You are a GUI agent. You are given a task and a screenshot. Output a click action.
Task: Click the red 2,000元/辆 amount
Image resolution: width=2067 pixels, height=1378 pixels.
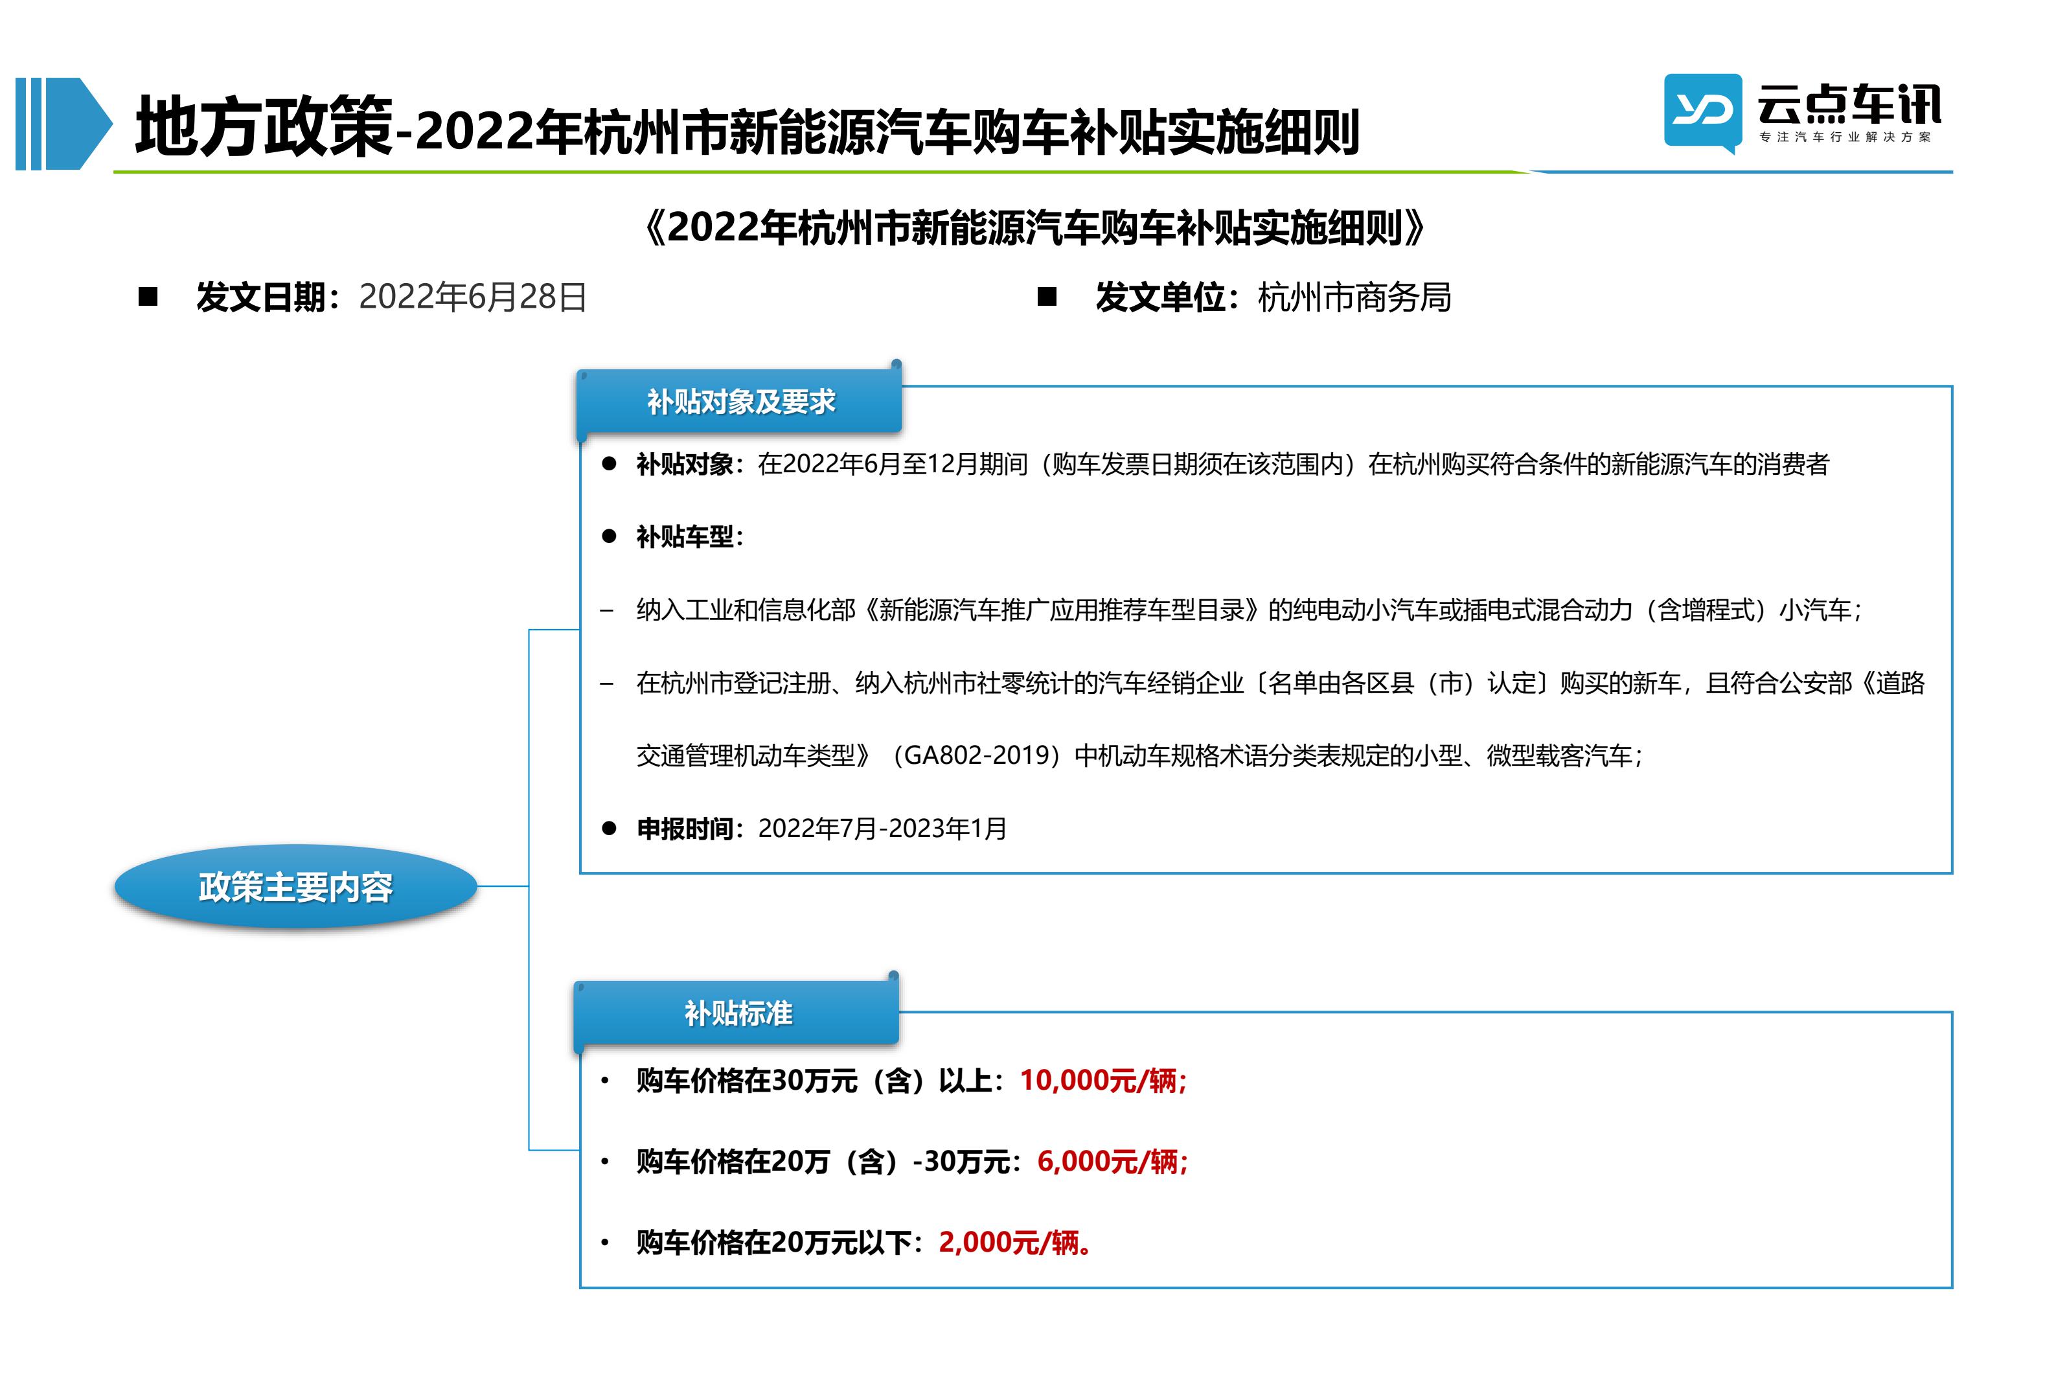click(1014, 1242)
